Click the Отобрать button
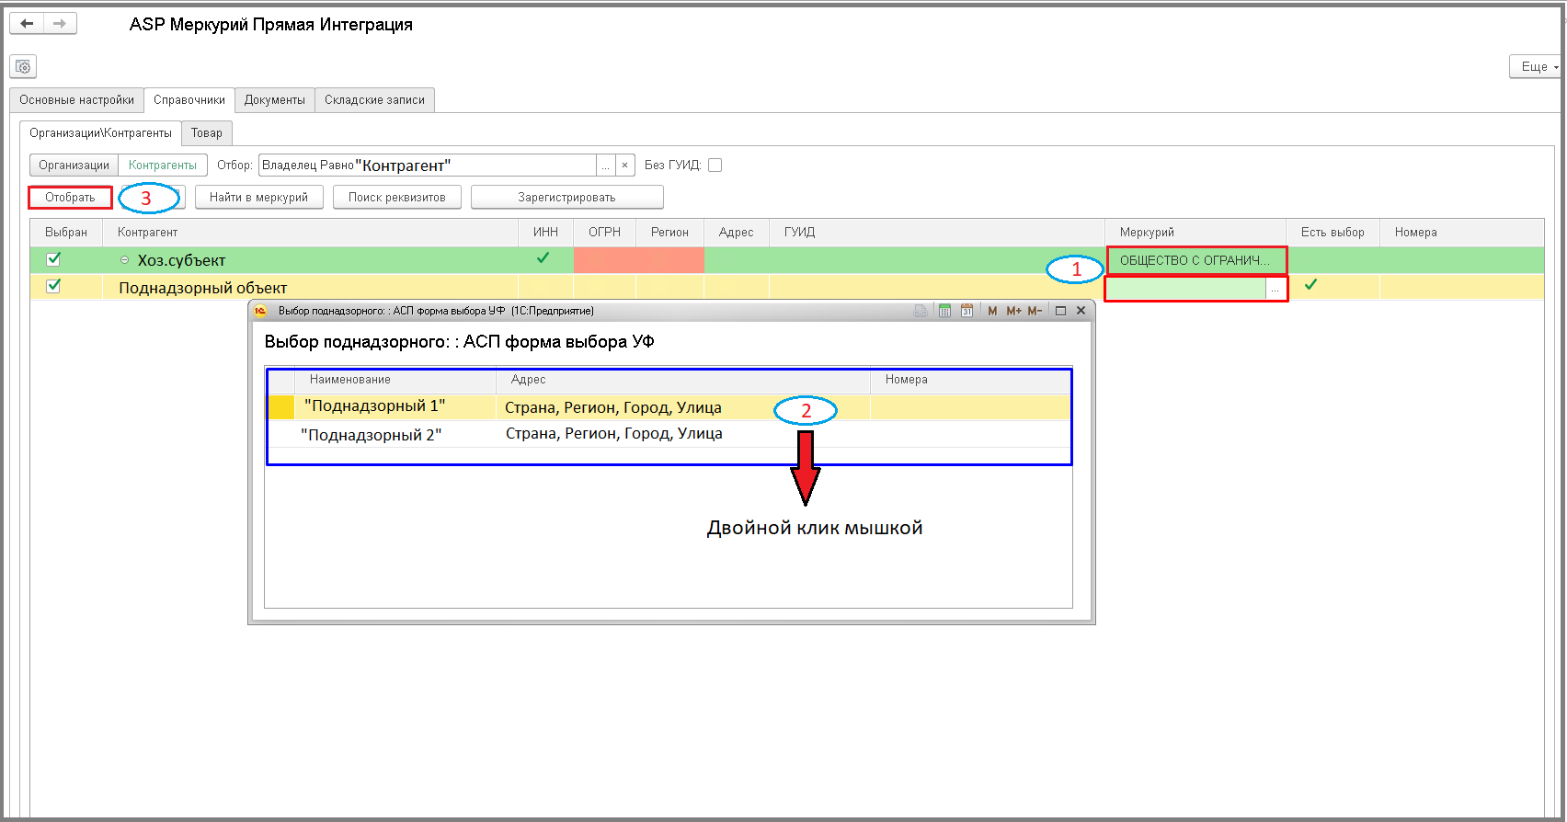Viewport: 1567px width, 822px height. (x=70, y=198)
